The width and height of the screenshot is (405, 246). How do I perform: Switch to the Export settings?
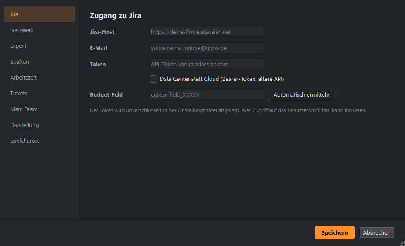39,46
